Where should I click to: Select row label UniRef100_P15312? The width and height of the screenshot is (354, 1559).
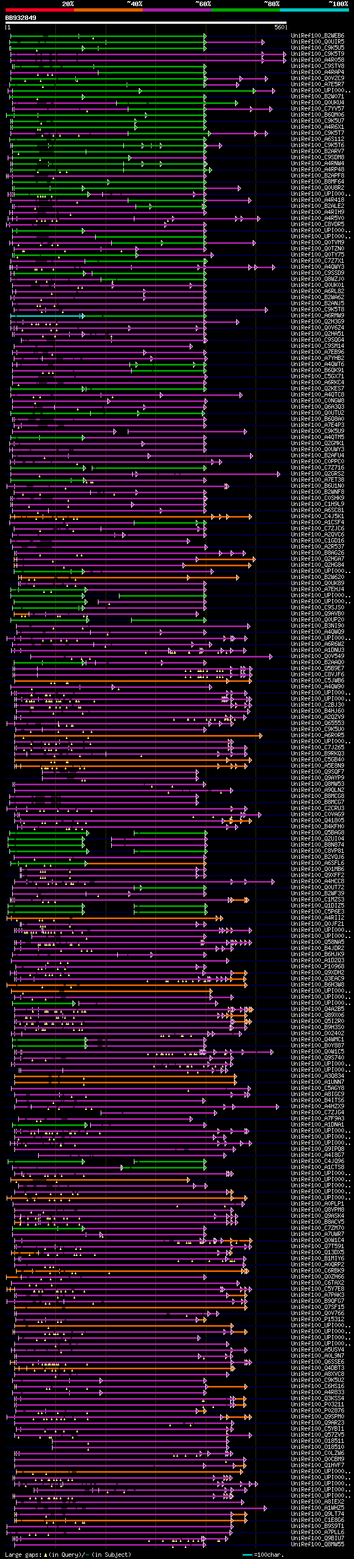[317, 1320]
